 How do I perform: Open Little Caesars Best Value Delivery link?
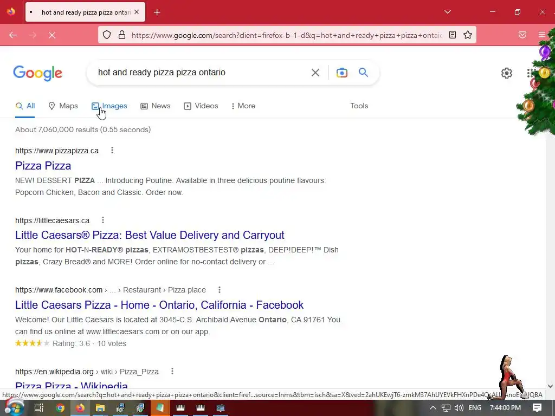(x=150, y=235)
